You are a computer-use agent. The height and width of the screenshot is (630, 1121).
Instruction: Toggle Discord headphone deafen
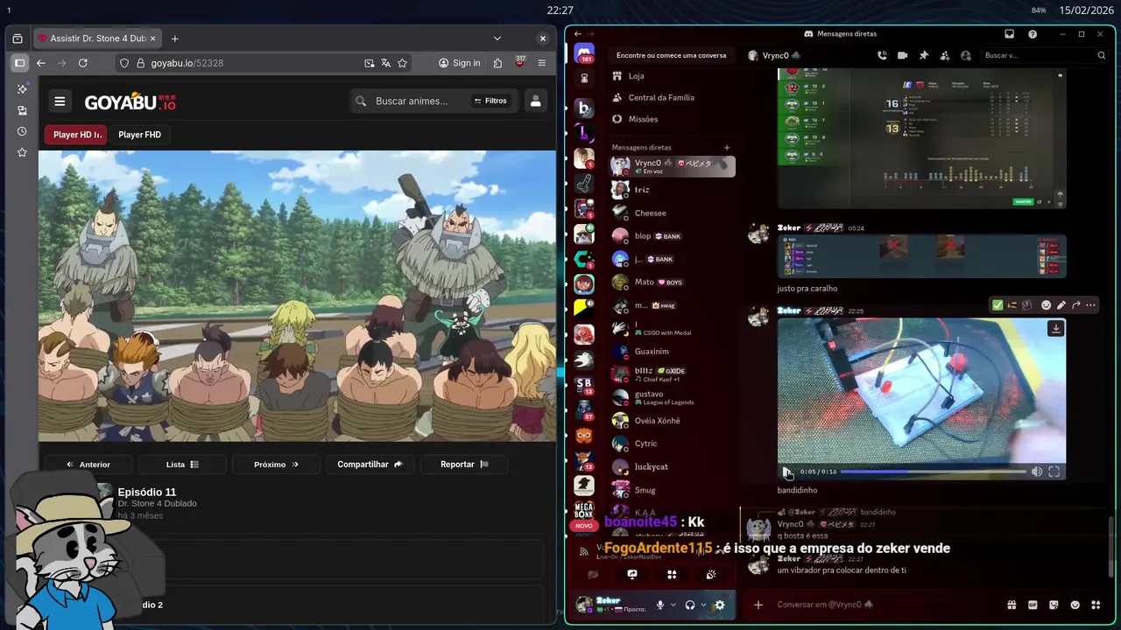pos(689,605)
